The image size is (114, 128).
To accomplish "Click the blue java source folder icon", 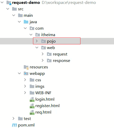I will [x=26, y=22].
